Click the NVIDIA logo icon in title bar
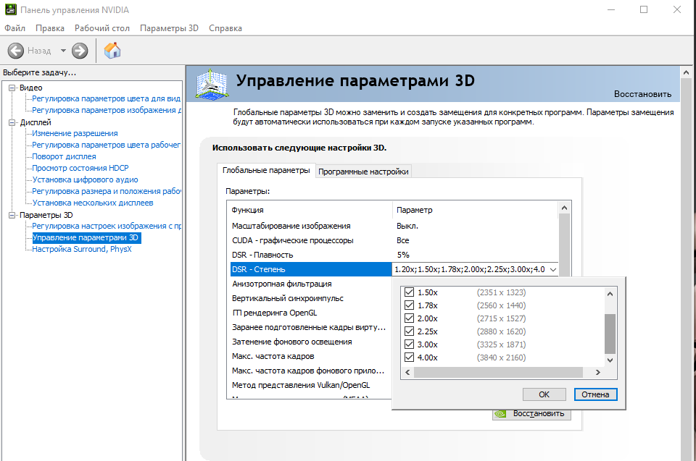The height and width of the screenshot is (461, 696). point(10,9)
